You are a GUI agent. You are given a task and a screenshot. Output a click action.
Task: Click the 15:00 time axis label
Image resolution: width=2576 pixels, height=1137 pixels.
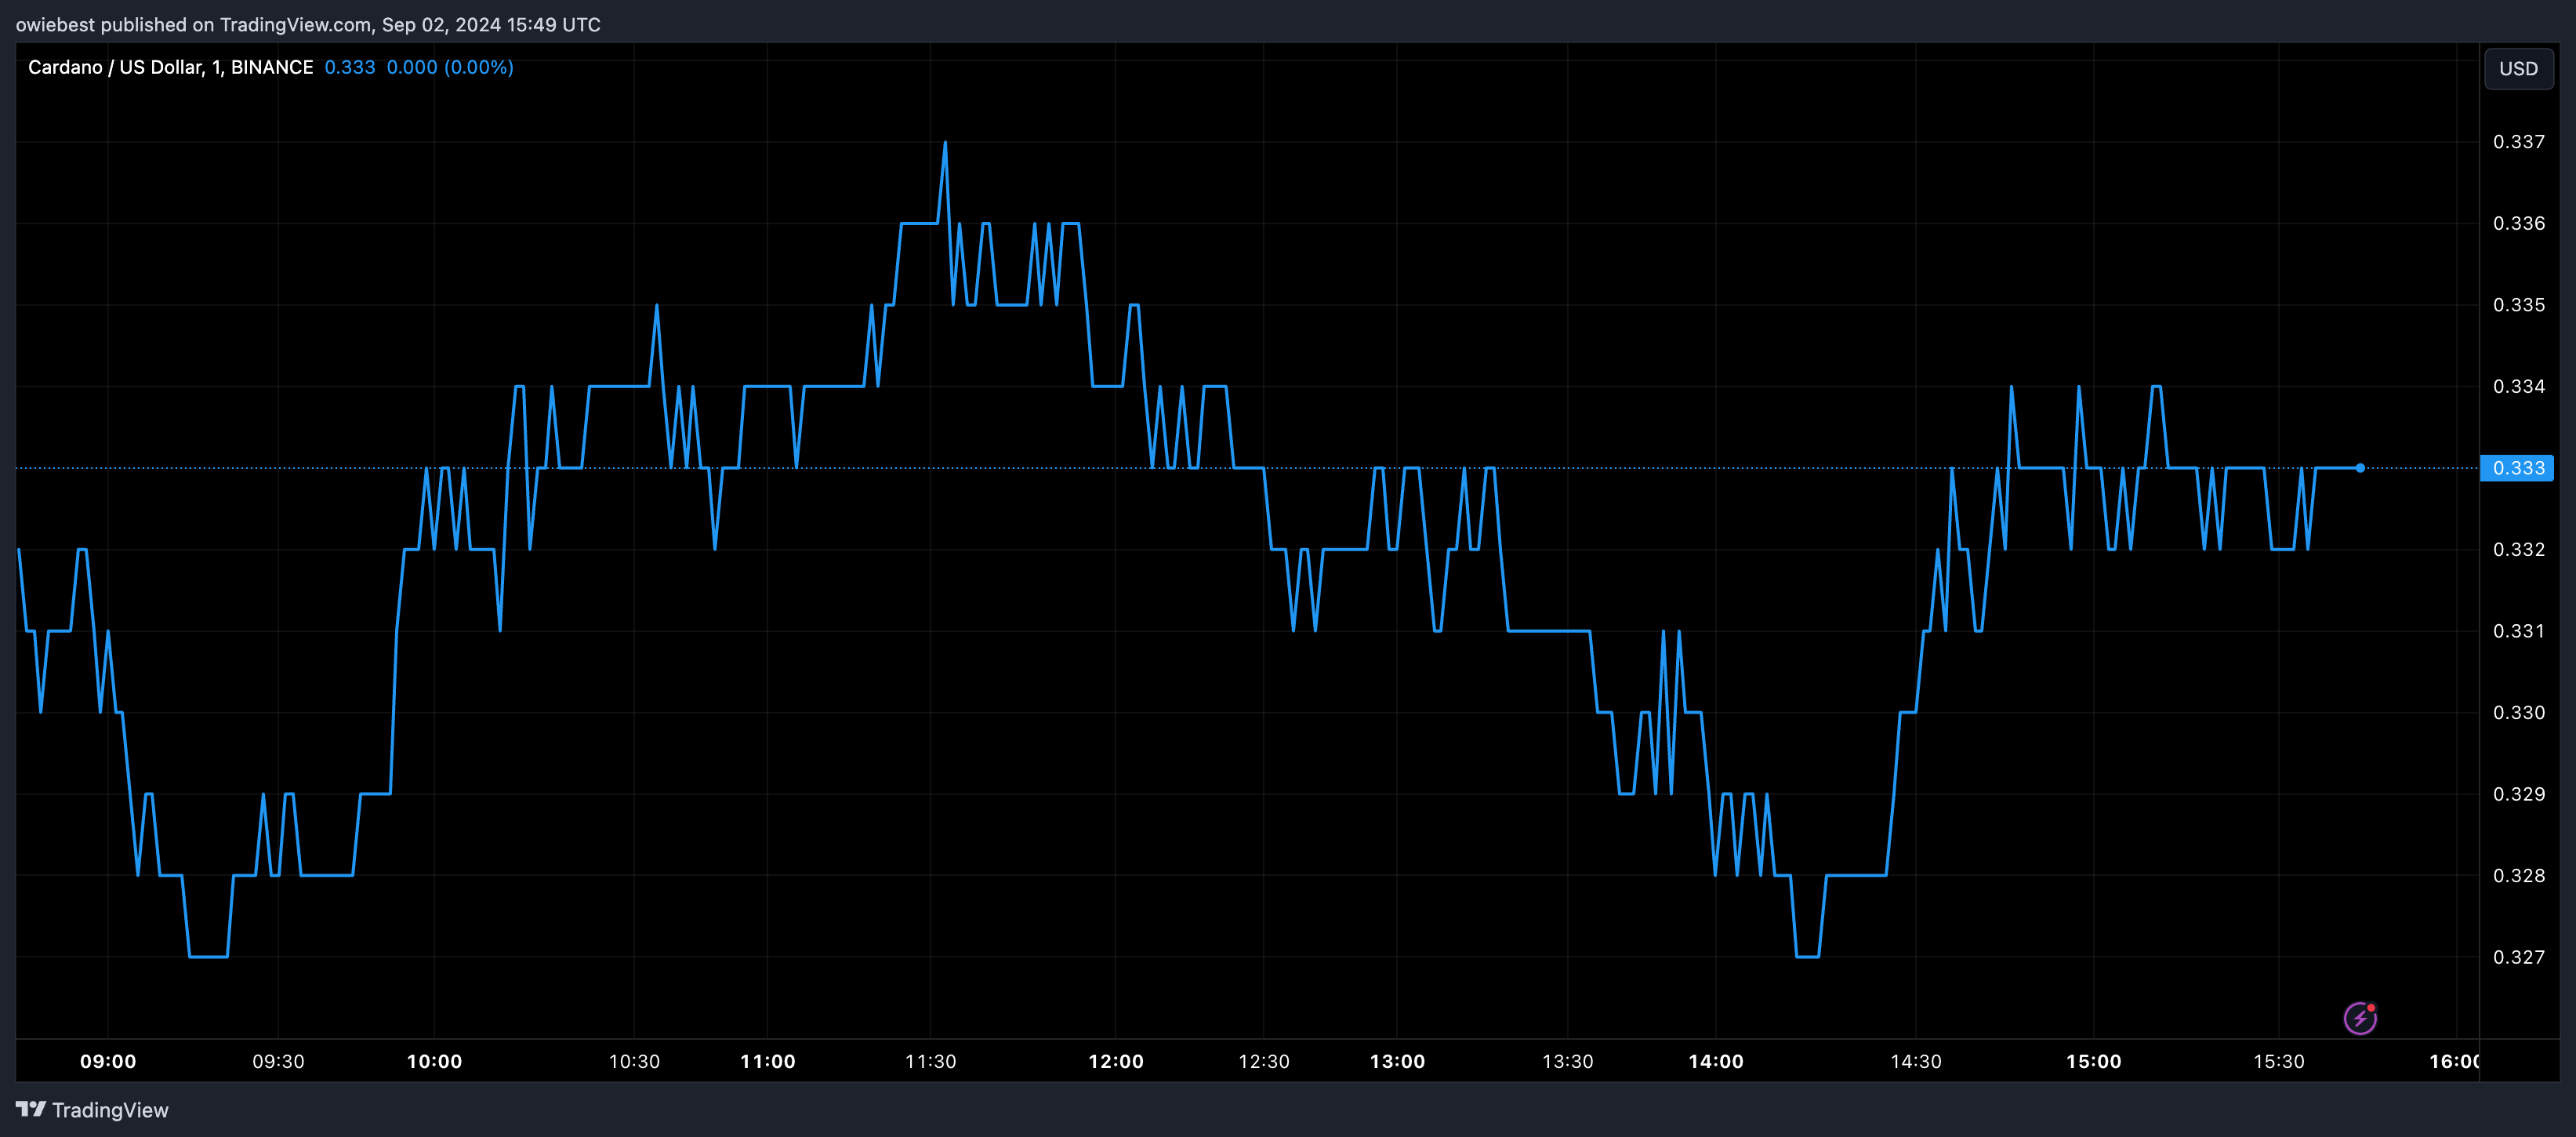[x=2093, y=1061]
